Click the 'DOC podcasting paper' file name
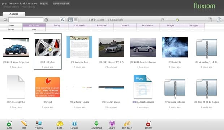The width and height of the screenshot is (224, 130). (143, 102)
